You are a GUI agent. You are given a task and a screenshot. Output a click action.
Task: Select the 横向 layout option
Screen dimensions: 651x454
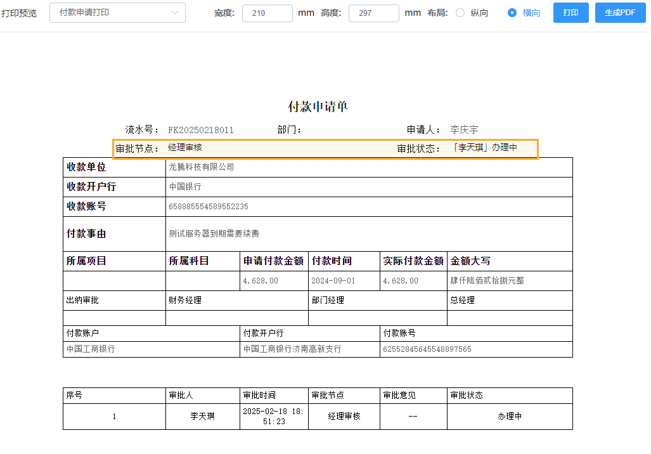tap(513, 12)
